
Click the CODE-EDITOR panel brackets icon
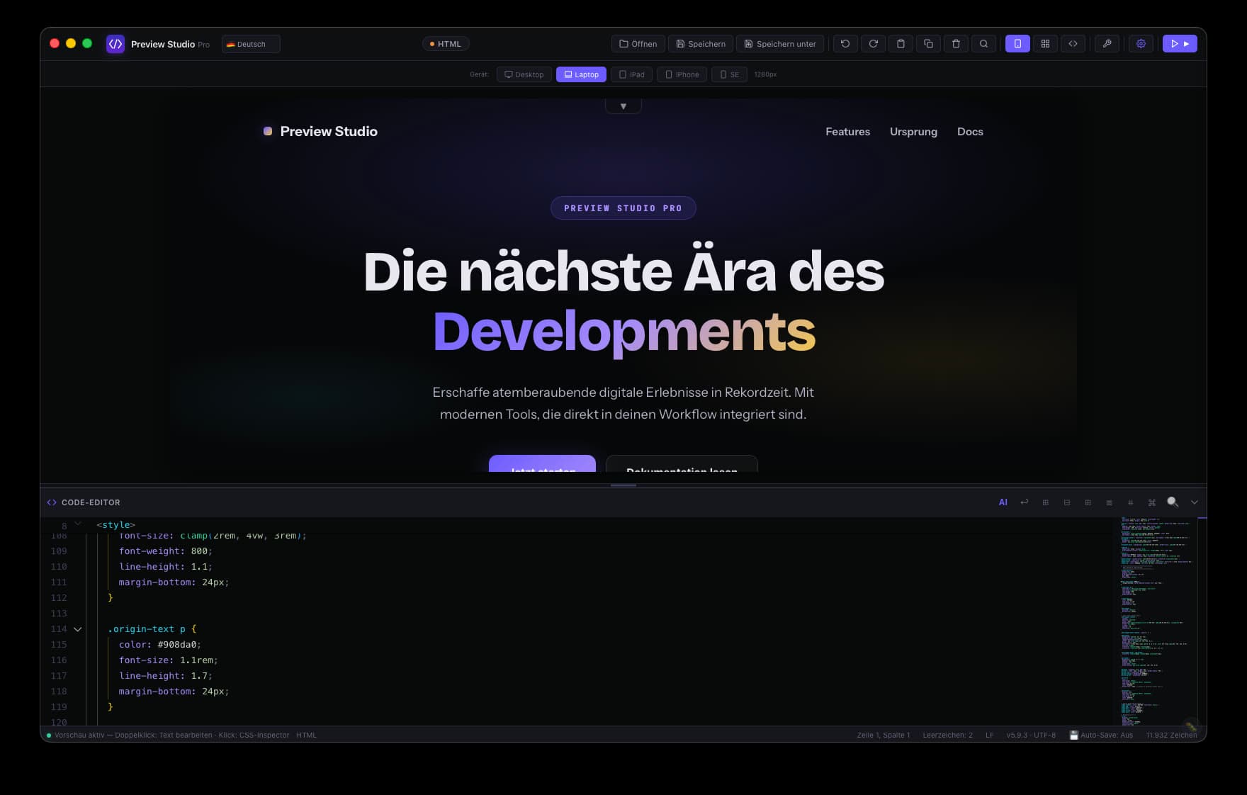52,502
